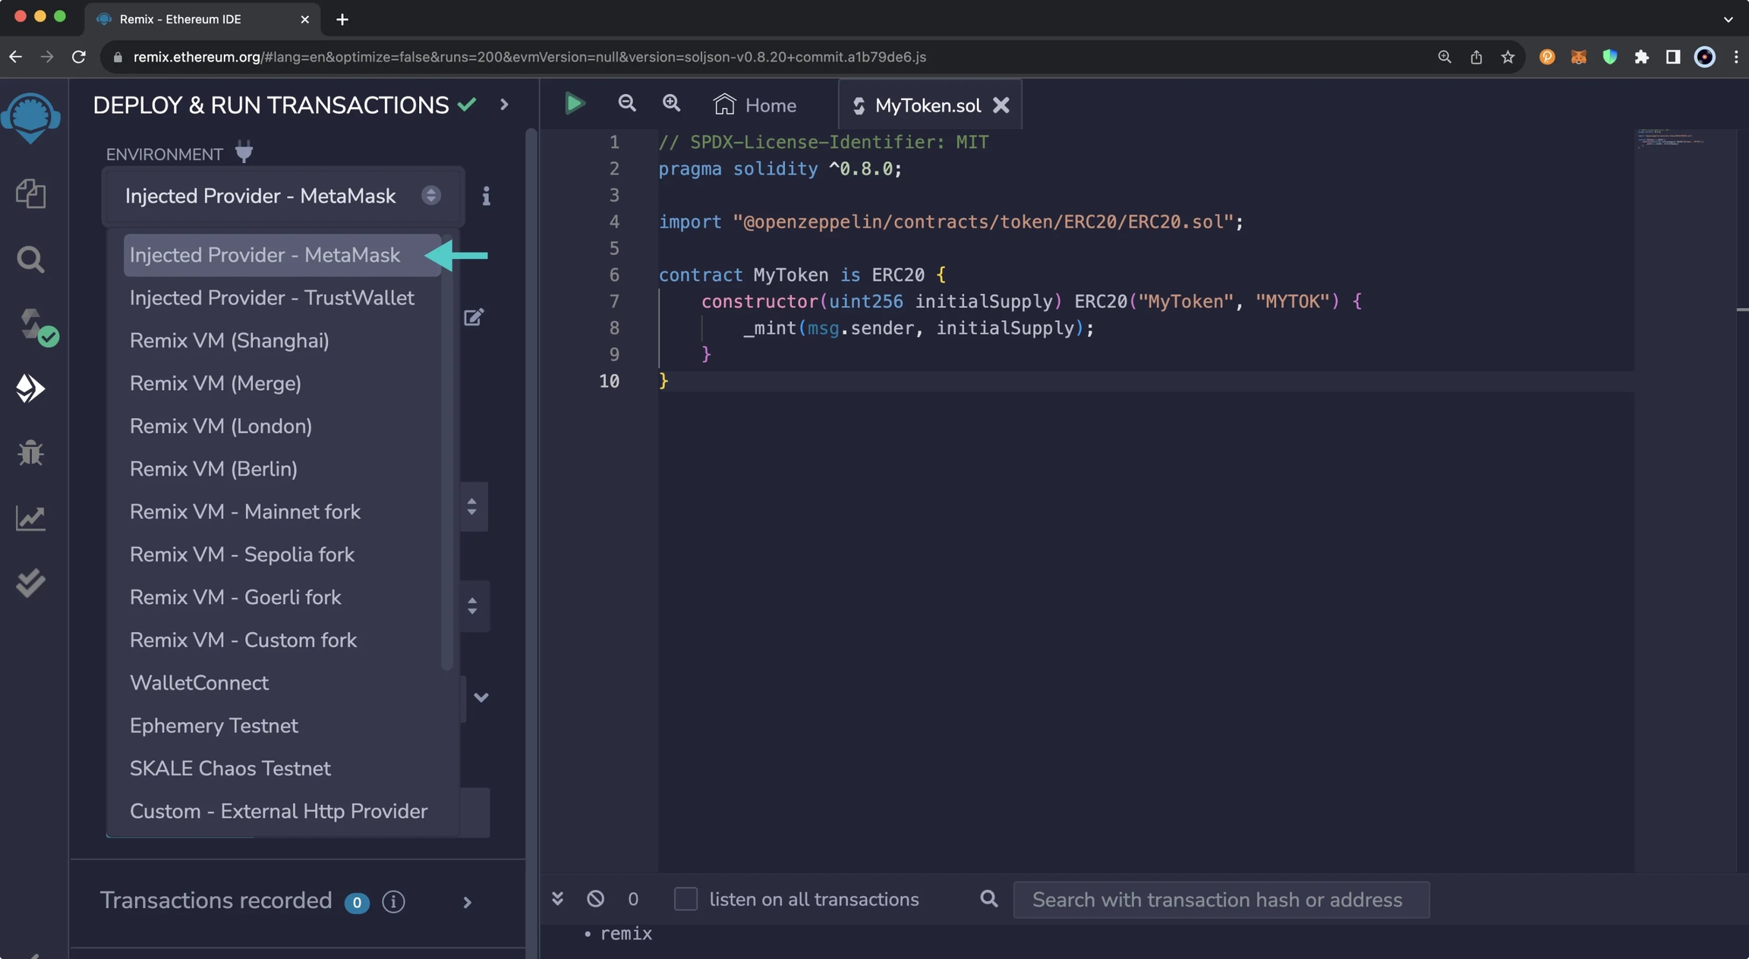Collapse the terminal with double chevron
This screenshot has height=959, width=1749.
click(557, 899)
